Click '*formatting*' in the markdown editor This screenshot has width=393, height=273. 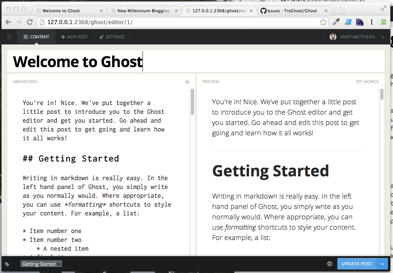pos(85,205)
